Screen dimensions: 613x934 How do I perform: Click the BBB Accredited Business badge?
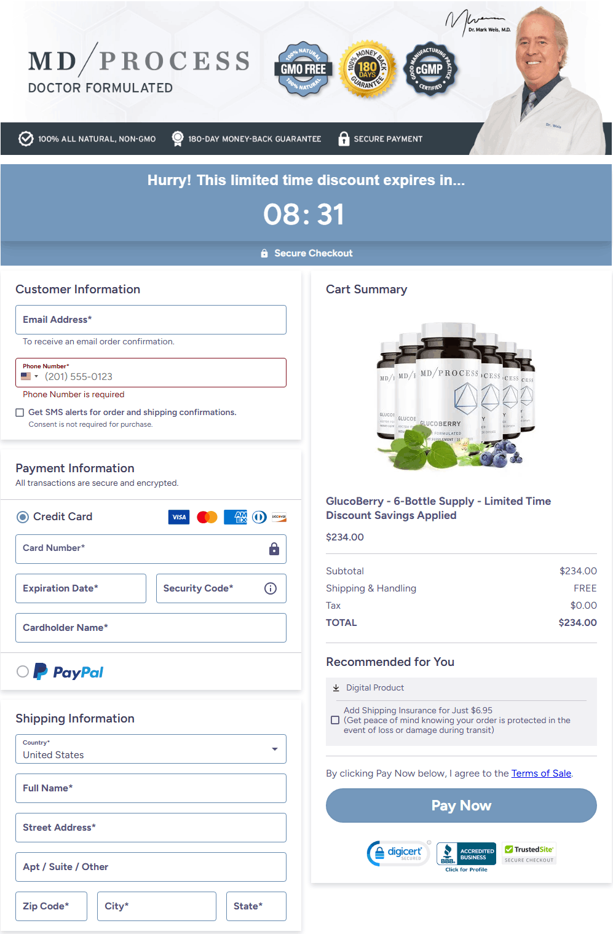pyautogui.click(x=466, y=854)
